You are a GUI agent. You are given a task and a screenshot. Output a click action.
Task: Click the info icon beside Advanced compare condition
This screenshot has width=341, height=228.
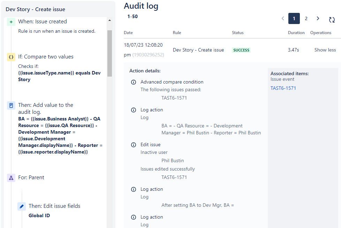tap(134, 82)
